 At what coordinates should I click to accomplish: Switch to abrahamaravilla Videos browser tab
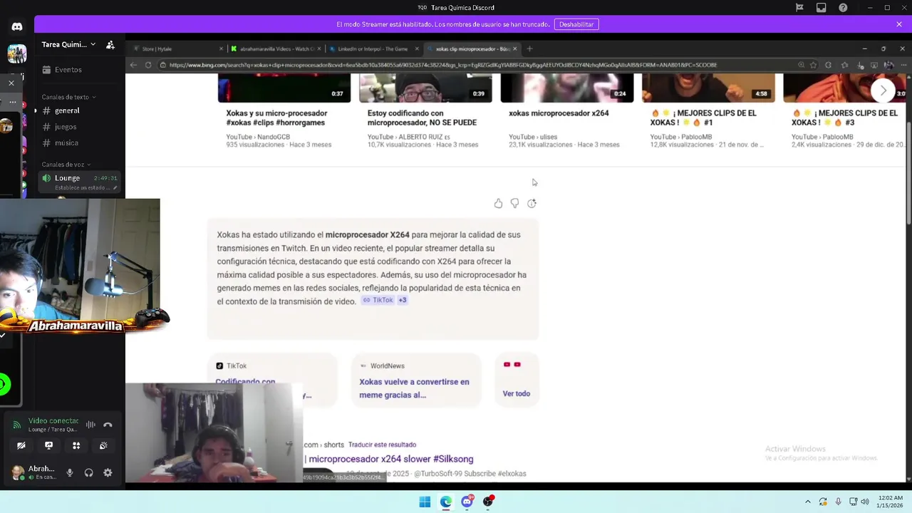275,49
